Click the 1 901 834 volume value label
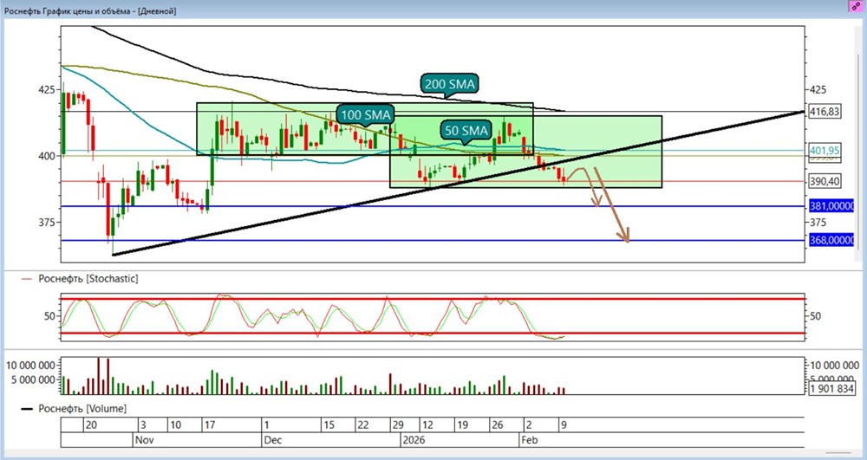867x460 pixels. 831,388
